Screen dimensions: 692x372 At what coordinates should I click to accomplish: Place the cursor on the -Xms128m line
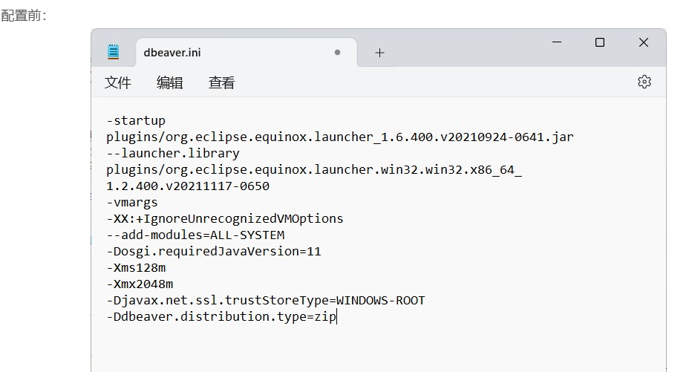click(136, 267)
